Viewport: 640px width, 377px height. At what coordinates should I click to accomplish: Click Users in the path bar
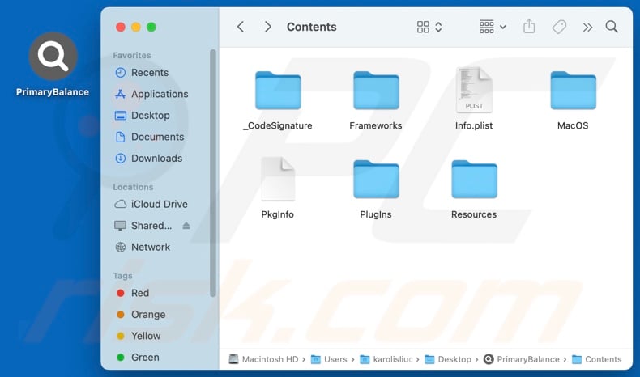(329, 359)
